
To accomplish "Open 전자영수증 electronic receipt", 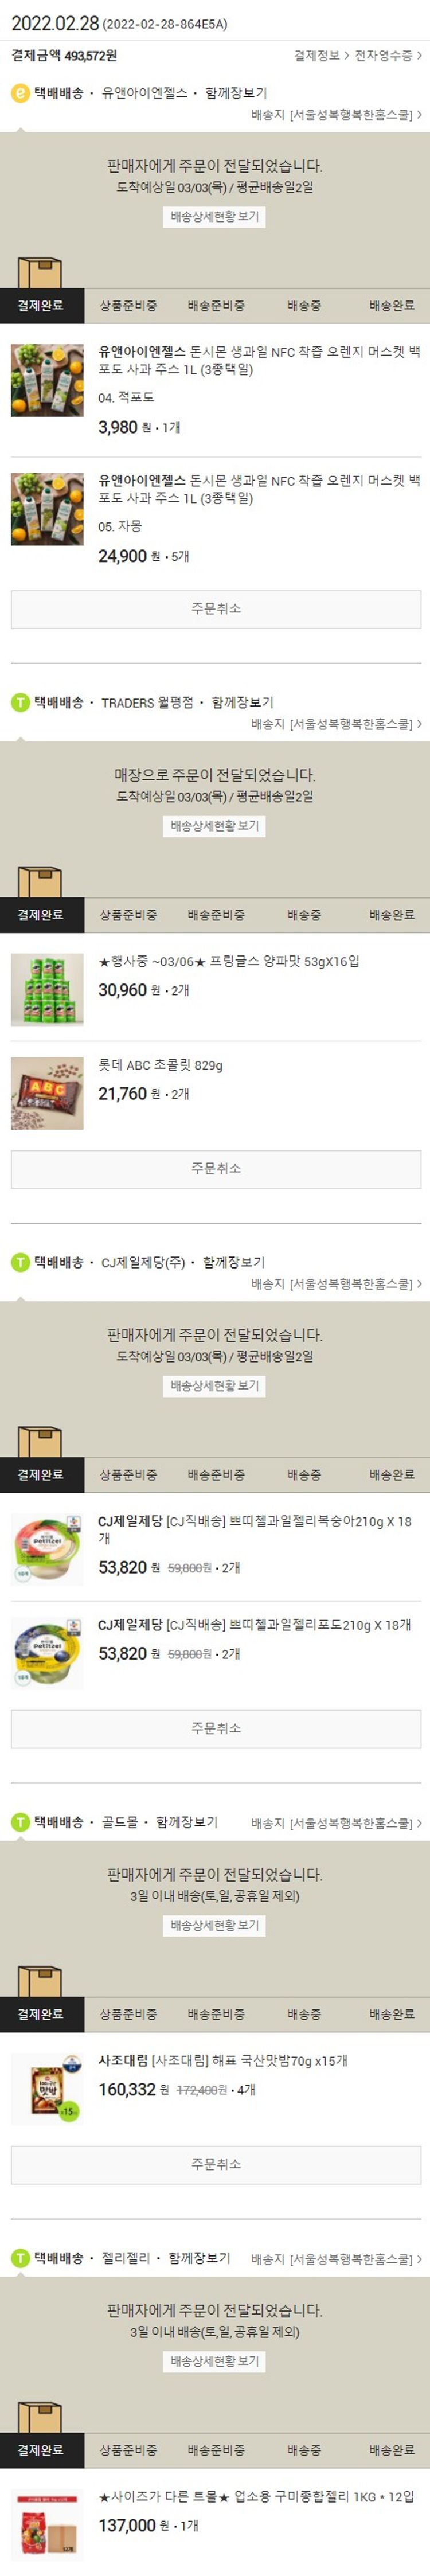I will point(388,56).
